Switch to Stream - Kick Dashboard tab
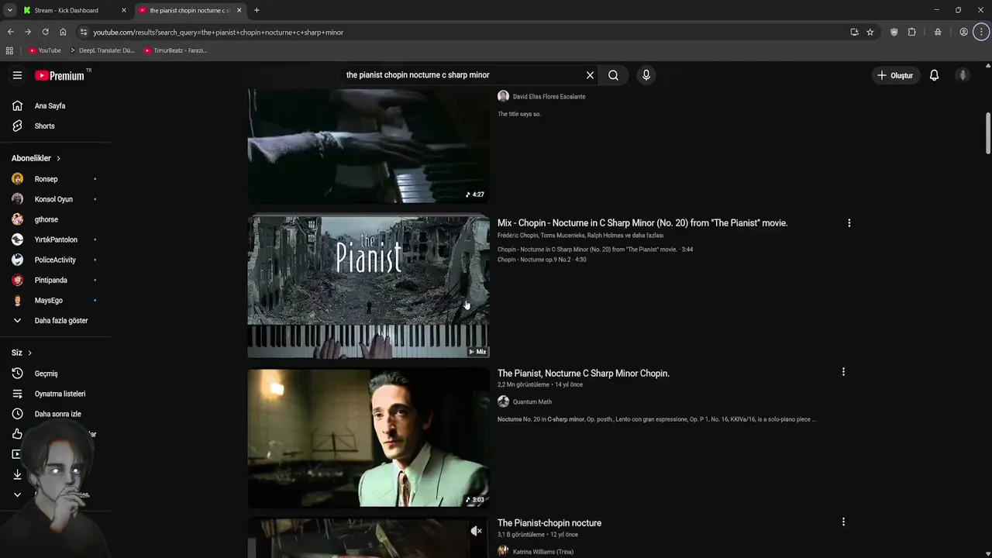 67,10
